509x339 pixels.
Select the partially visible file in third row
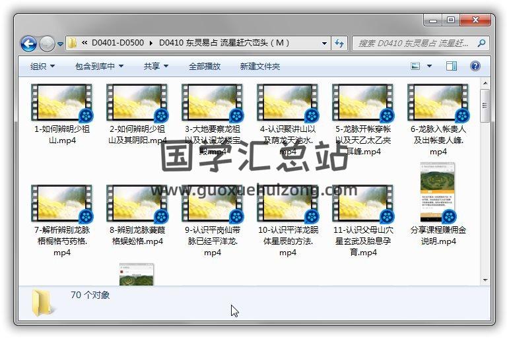137,274
